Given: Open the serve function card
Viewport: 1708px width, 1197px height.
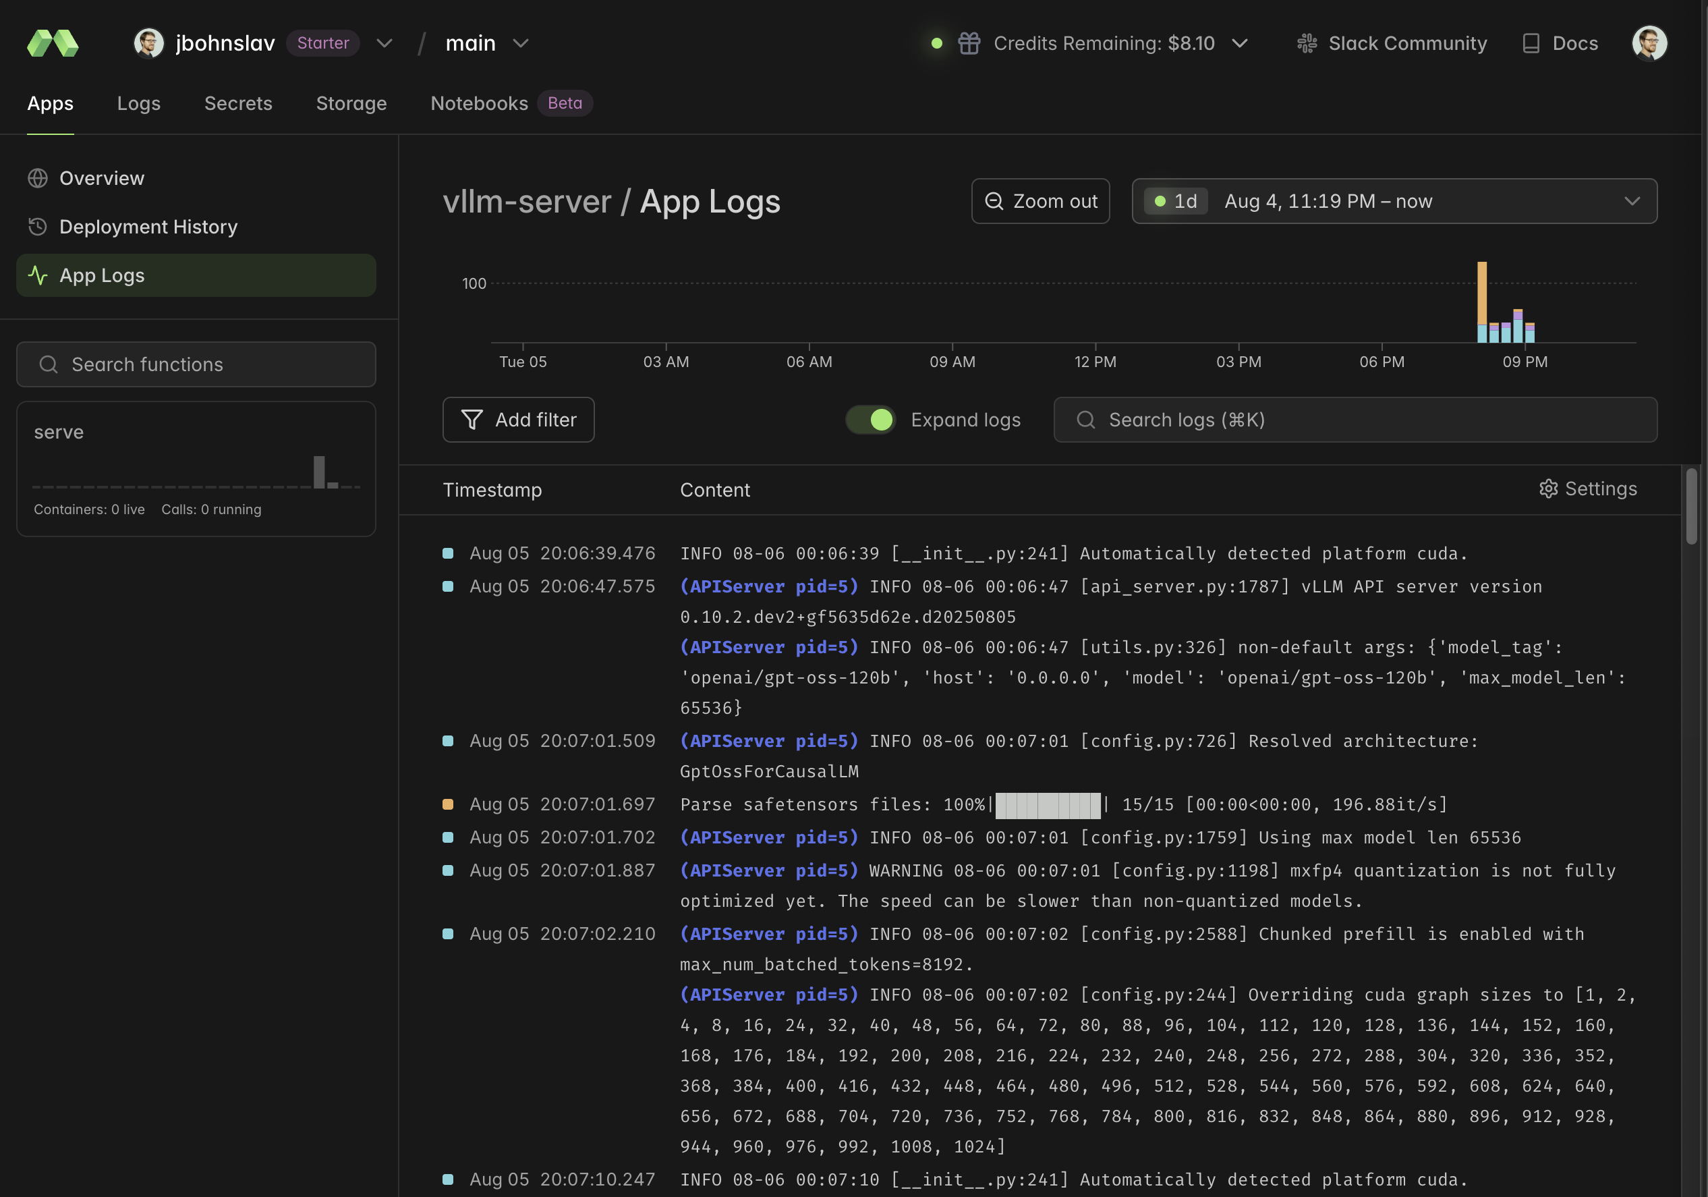Looking at the screenshot, I should 196,469.
